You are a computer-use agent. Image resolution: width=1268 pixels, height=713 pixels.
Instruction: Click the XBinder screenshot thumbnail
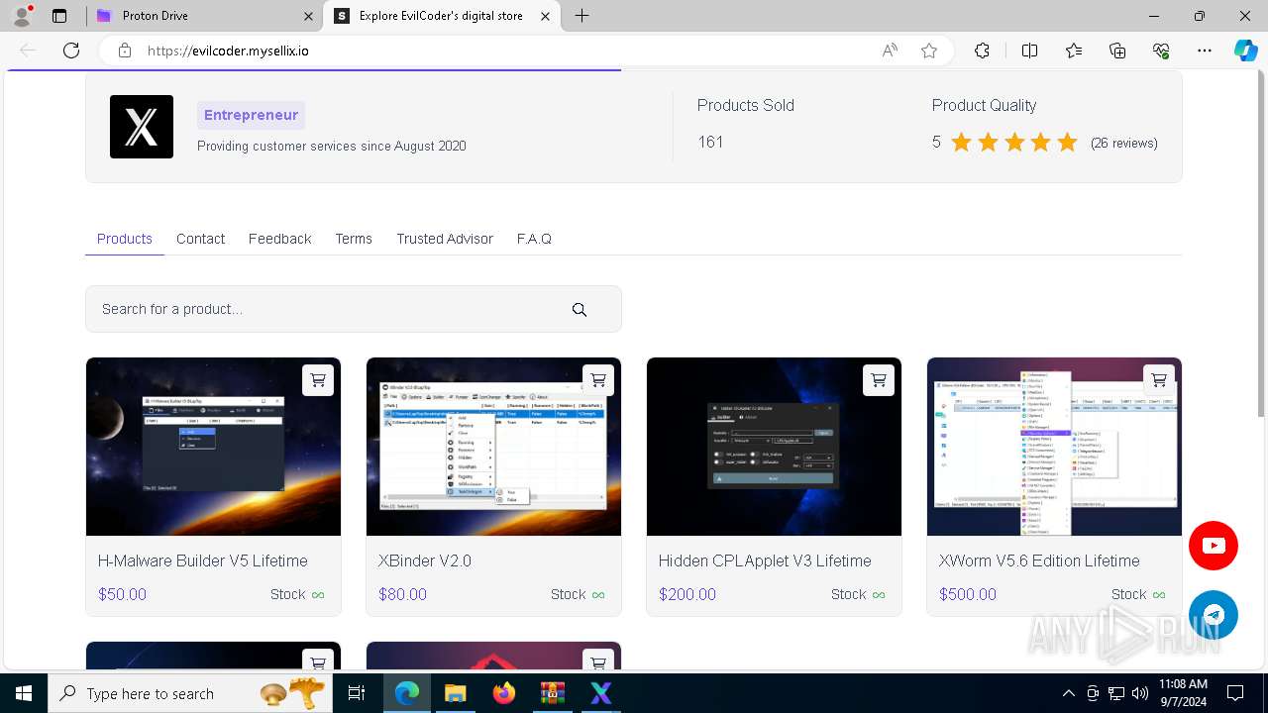click(x=493, y=447)
